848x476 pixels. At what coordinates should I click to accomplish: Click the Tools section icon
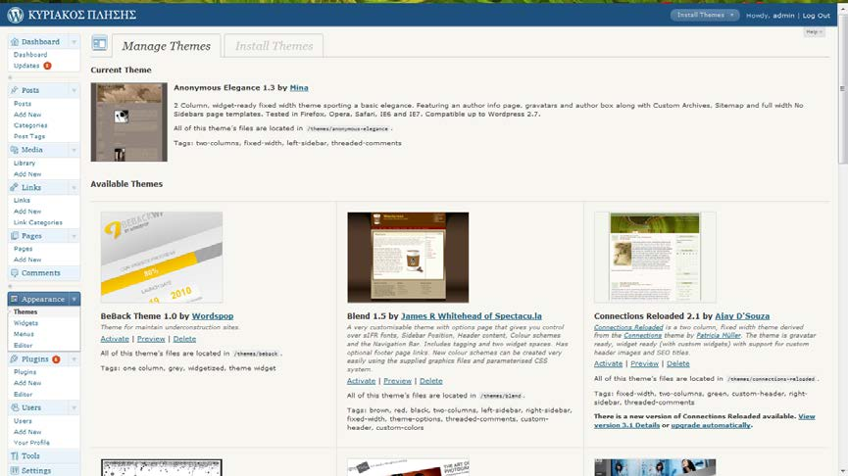tap(15, 456)
